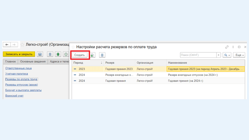
Task: Star the Легко-строй organization as favorite
Action: pyautogui.click(x=22, y=45)
